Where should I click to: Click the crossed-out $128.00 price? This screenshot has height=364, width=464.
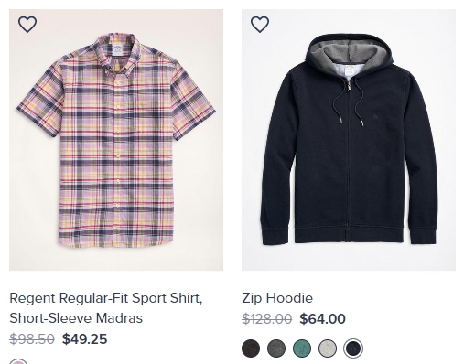coord(267,319)
